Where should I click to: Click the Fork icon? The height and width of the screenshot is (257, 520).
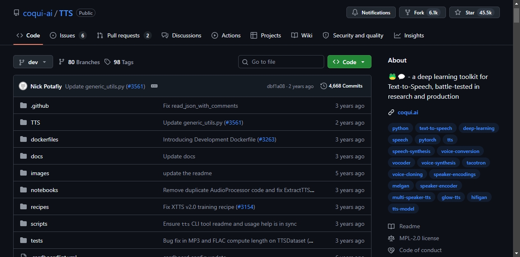point(408,13)
